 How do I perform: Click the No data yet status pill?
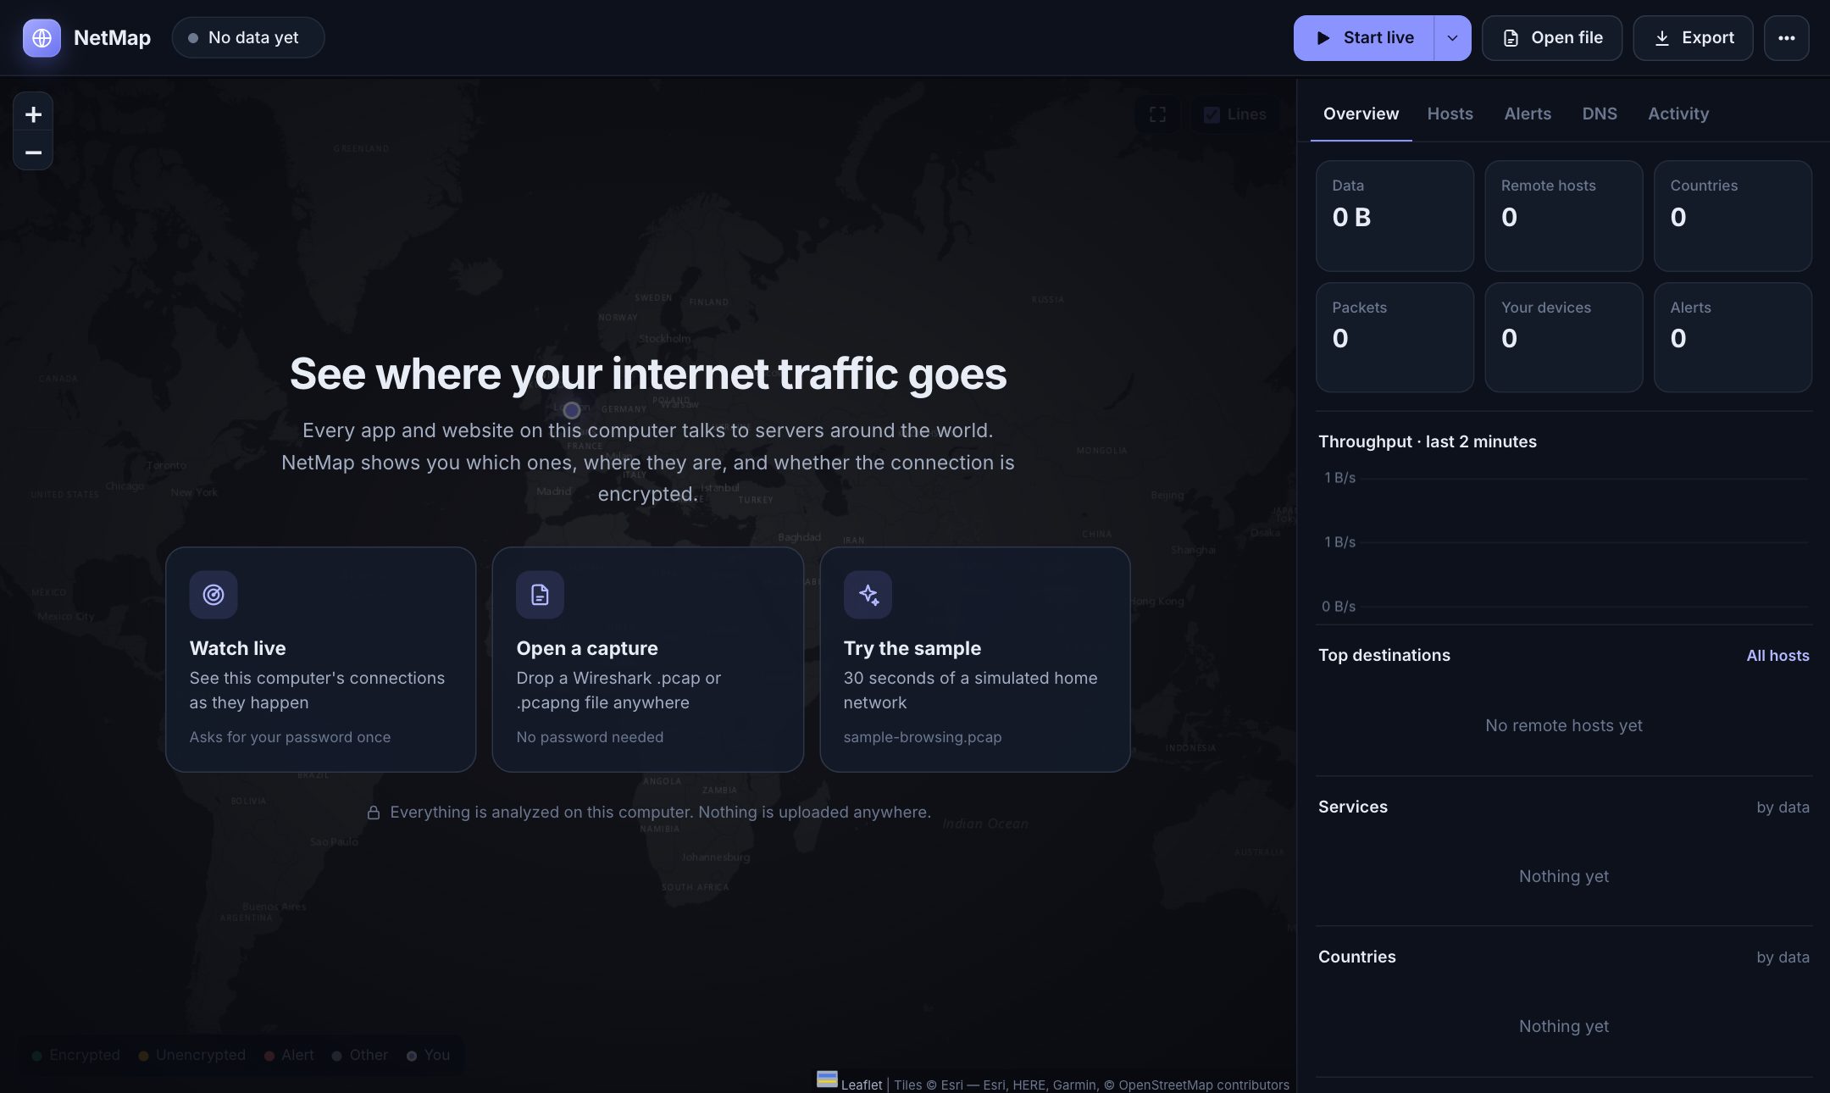(248, 38)
